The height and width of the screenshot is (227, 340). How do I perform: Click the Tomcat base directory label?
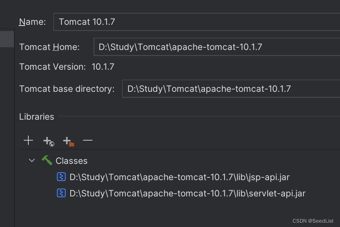pyautogui.click(x=67, y=89)
